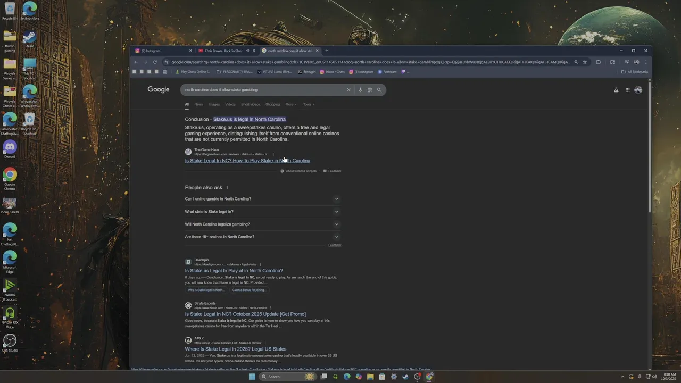Viewport: 681px width, 383px height.
Task: Open Chrome extensions puzzle icon
Action: (x=599, y=62)
